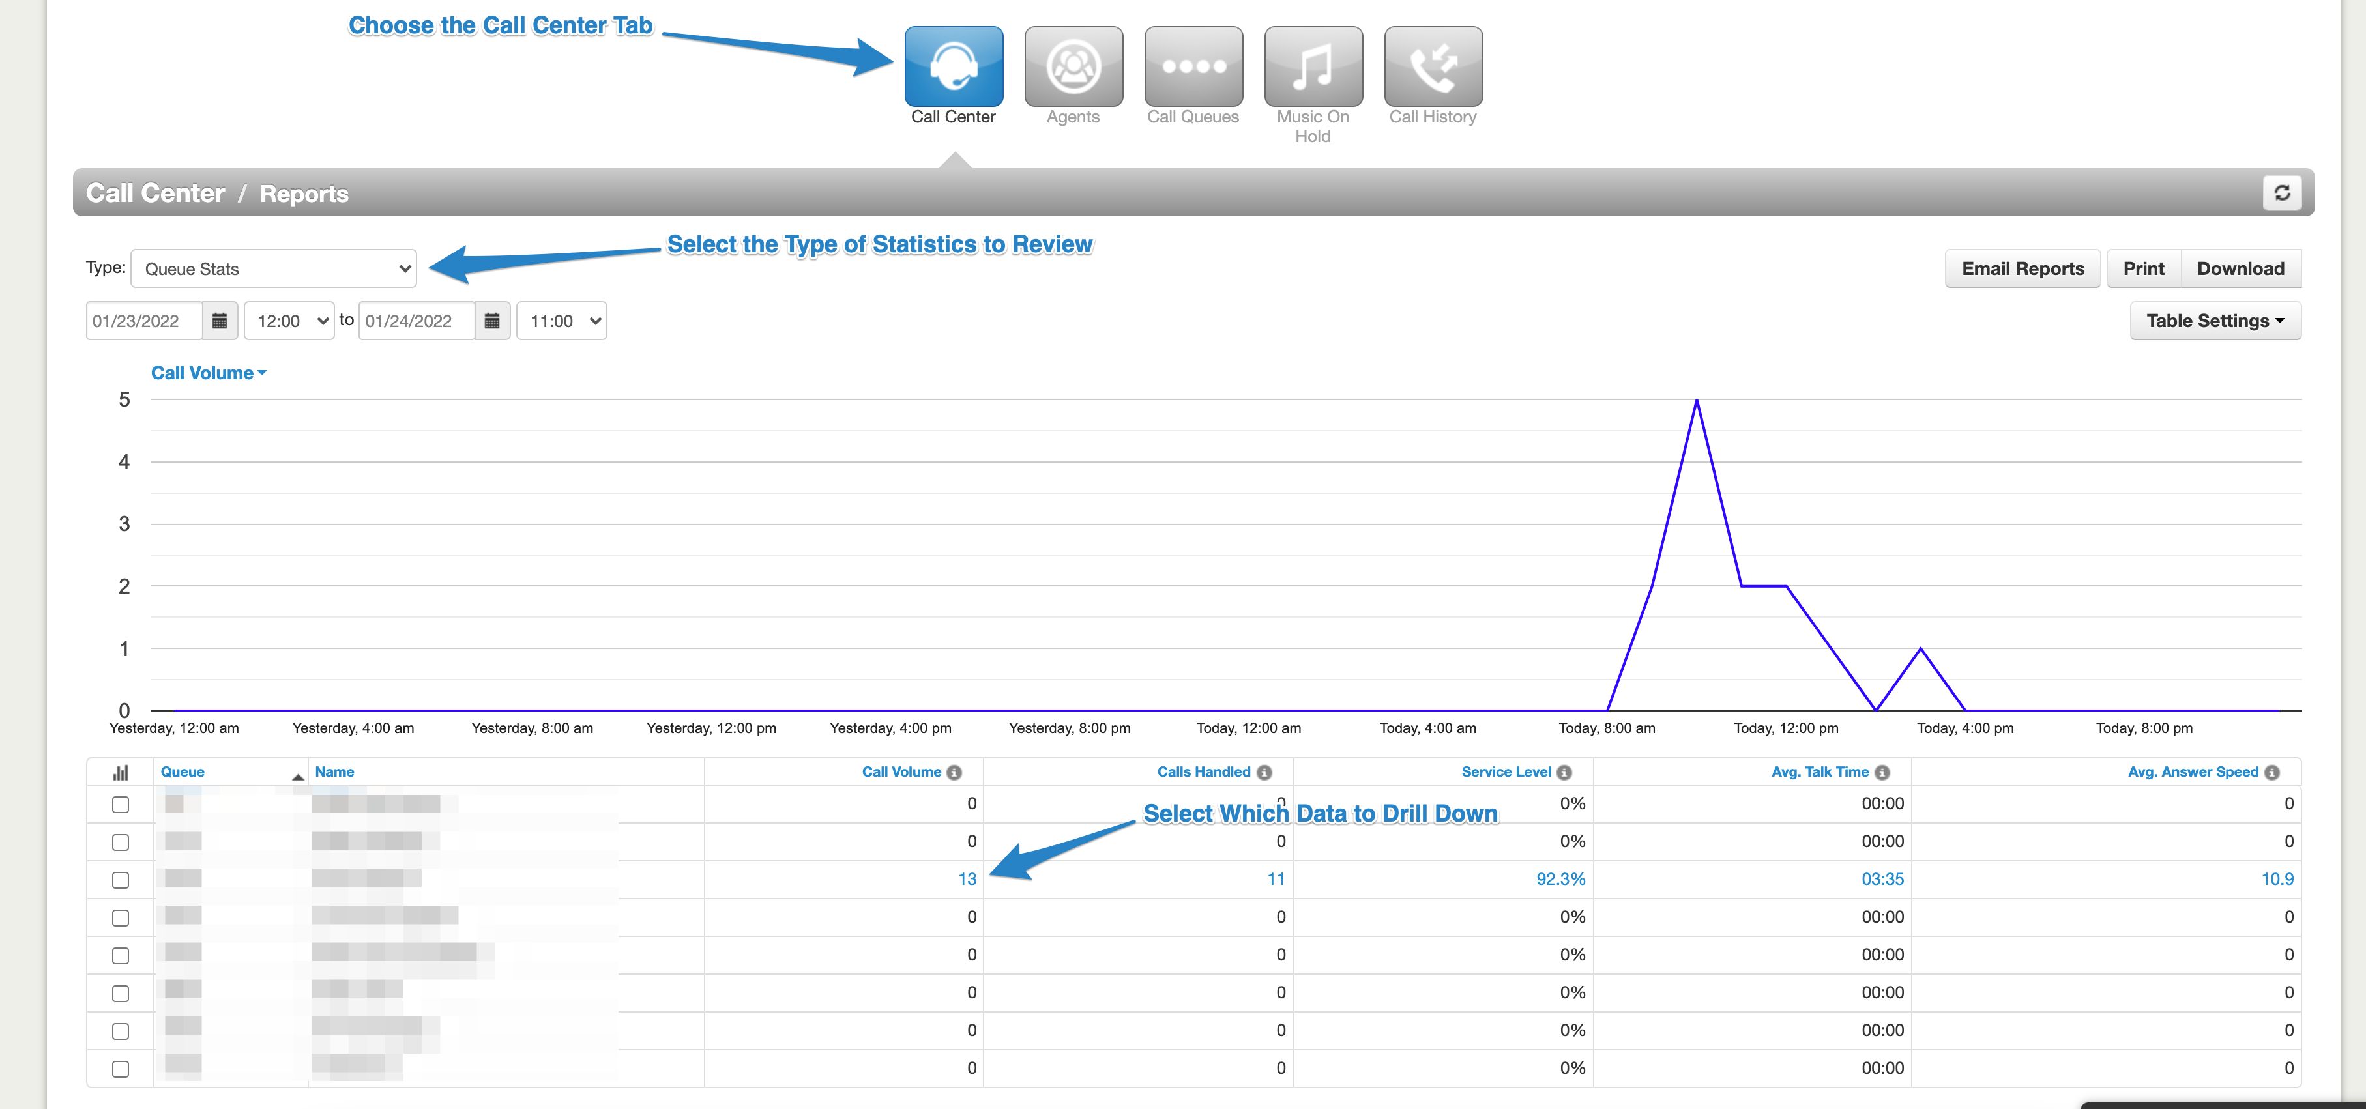This screenshot has height=1109, width=2366.
Task: Sort table by Service Level header
Action: pos(1506,772)
